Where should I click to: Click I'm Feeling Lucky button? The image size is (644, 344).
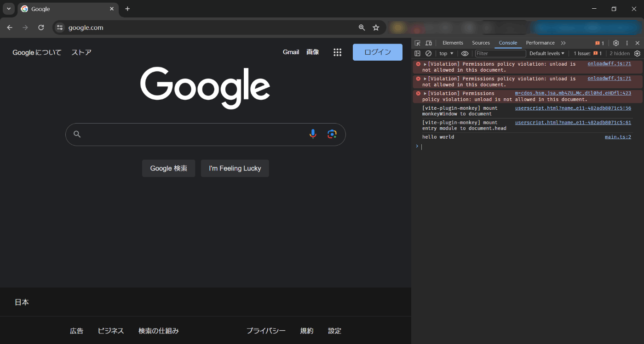coord(235,168)
